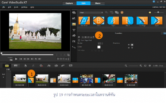
Task: Open the Graphic library icon
Action: pos(74,36)
